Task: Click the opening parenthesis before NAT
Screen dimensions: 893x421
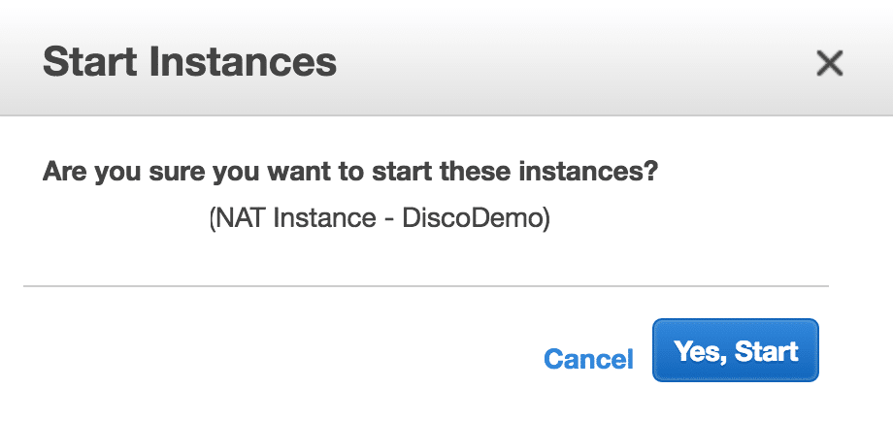Action: coord(213,219)
